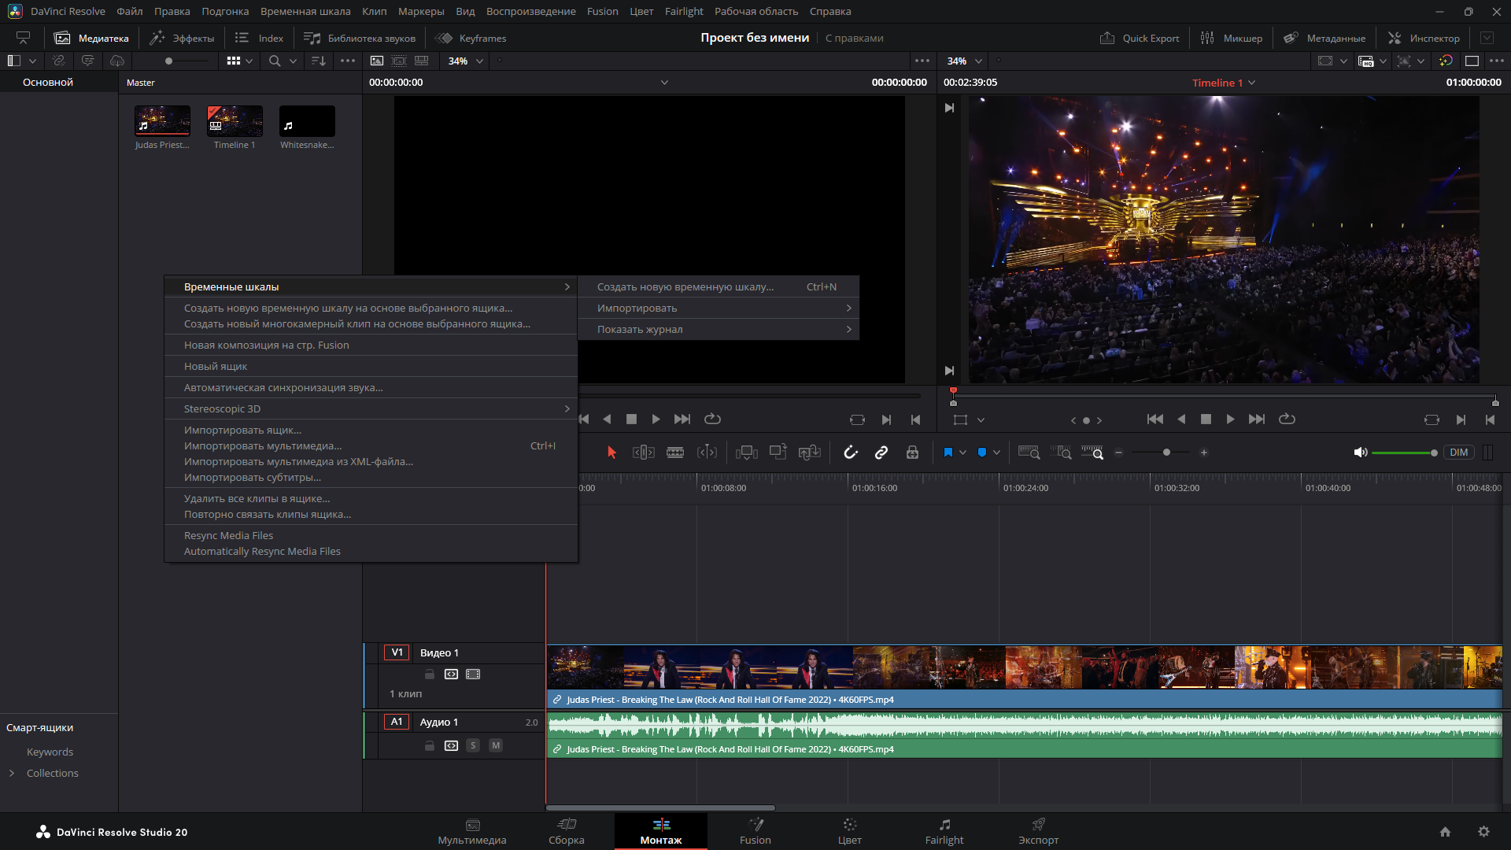Mute the Аудио 1 track
The width and height of the screenshot is (1511, 850).
coord(496,745)
